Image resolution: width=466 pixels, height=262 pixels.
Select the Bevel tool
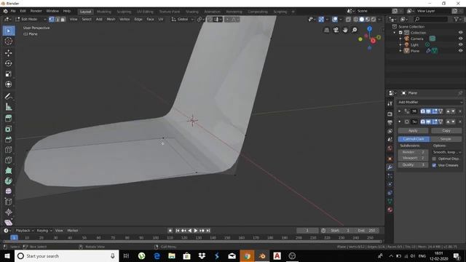pos(8,139)
